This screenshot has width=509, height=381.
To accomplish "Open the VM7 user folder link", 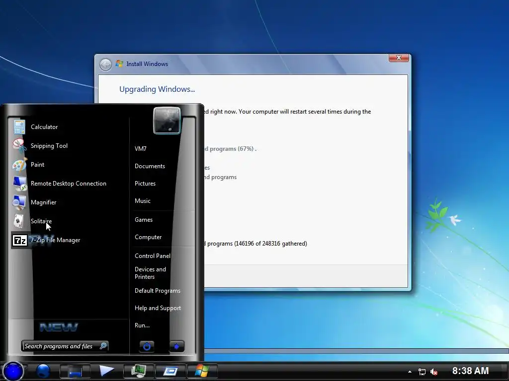I will pos(141,149).
